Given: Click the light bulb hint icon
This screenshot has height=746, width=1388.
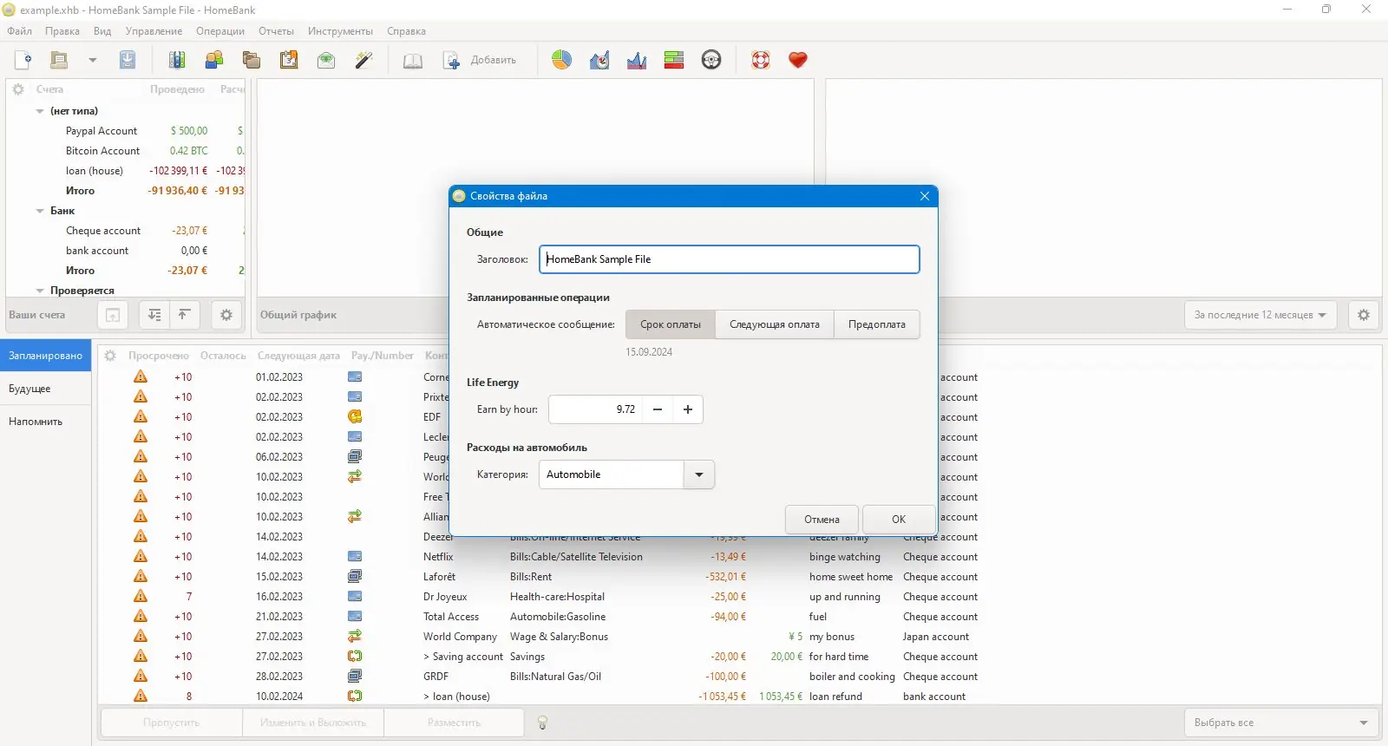Looking at the screenshot, I should (x=543, y=723).
